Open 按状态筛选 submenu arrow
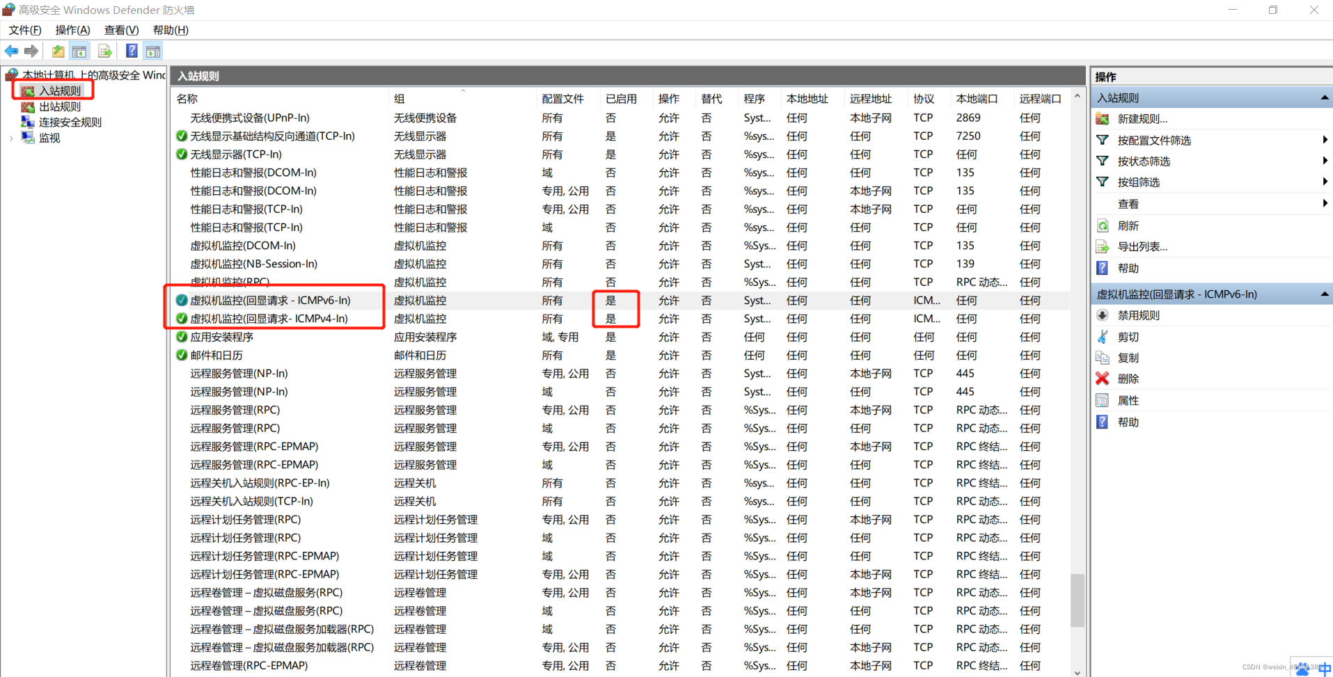 [x=1325, y=161]
